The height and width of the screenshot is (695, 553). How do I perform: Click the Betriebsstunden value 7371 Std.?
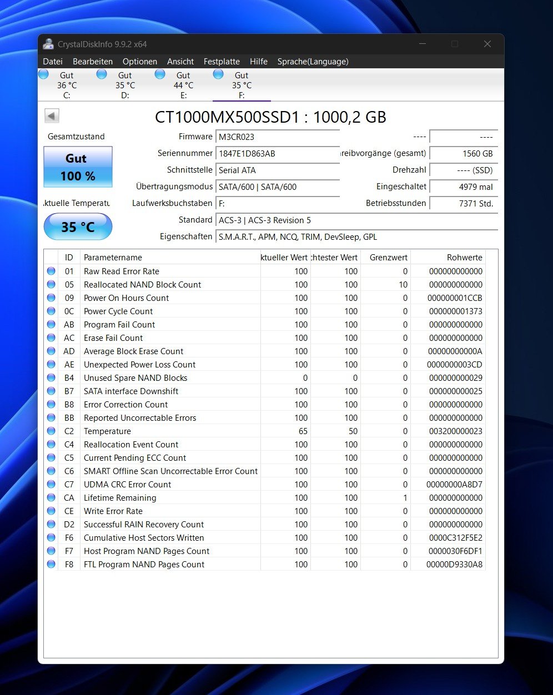coord(464,203)
